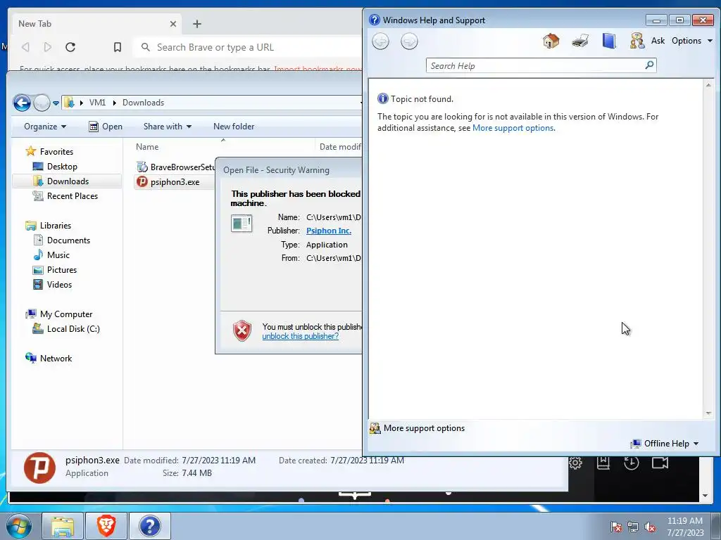Image resolution: width=721 pixels, height=540 pixels.
Task: Click the muted volume tray icon
Action: 650,527
